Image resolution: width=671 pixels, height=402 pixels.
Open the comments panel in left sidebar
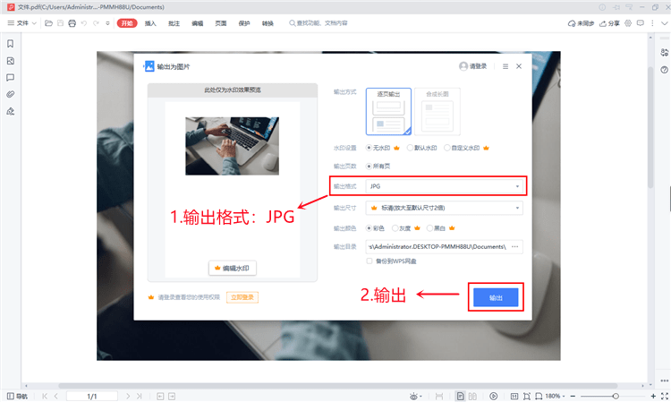pos(10,78)
